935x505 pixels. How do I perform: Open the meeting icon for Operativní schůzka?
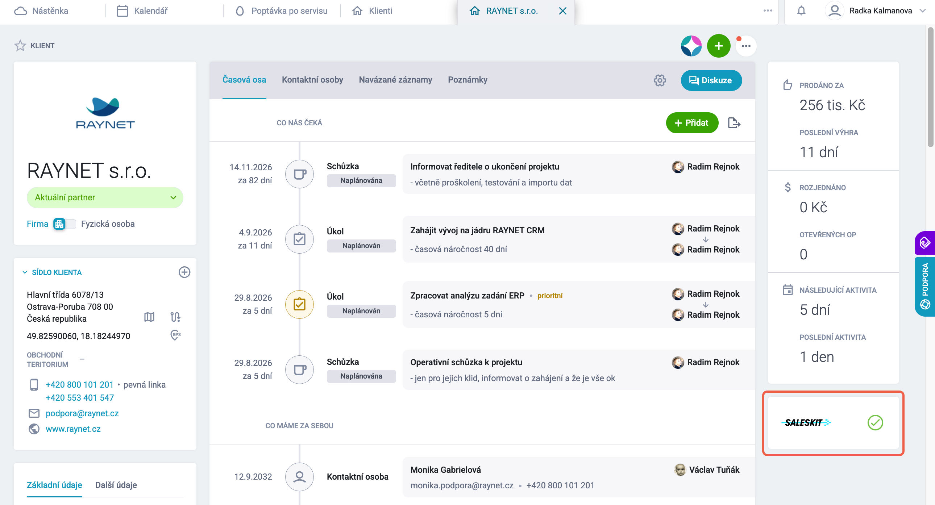(299, 370)
